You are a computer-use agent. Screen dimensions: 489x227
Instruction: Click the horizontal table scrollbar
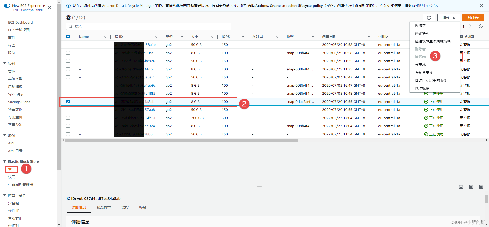click(x=182, y=140)
